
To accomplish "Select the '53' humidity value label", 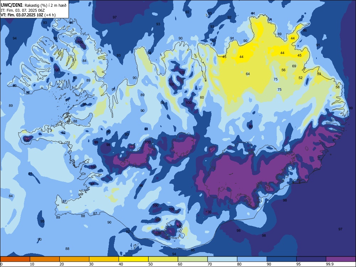I will [x=319, y=74].
